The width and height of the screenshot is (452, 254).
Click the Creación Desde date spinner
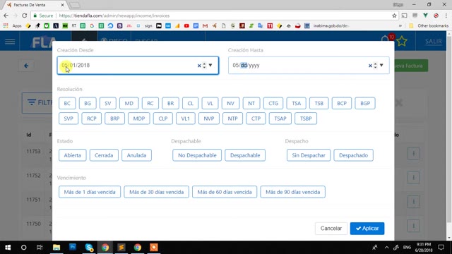204,66
